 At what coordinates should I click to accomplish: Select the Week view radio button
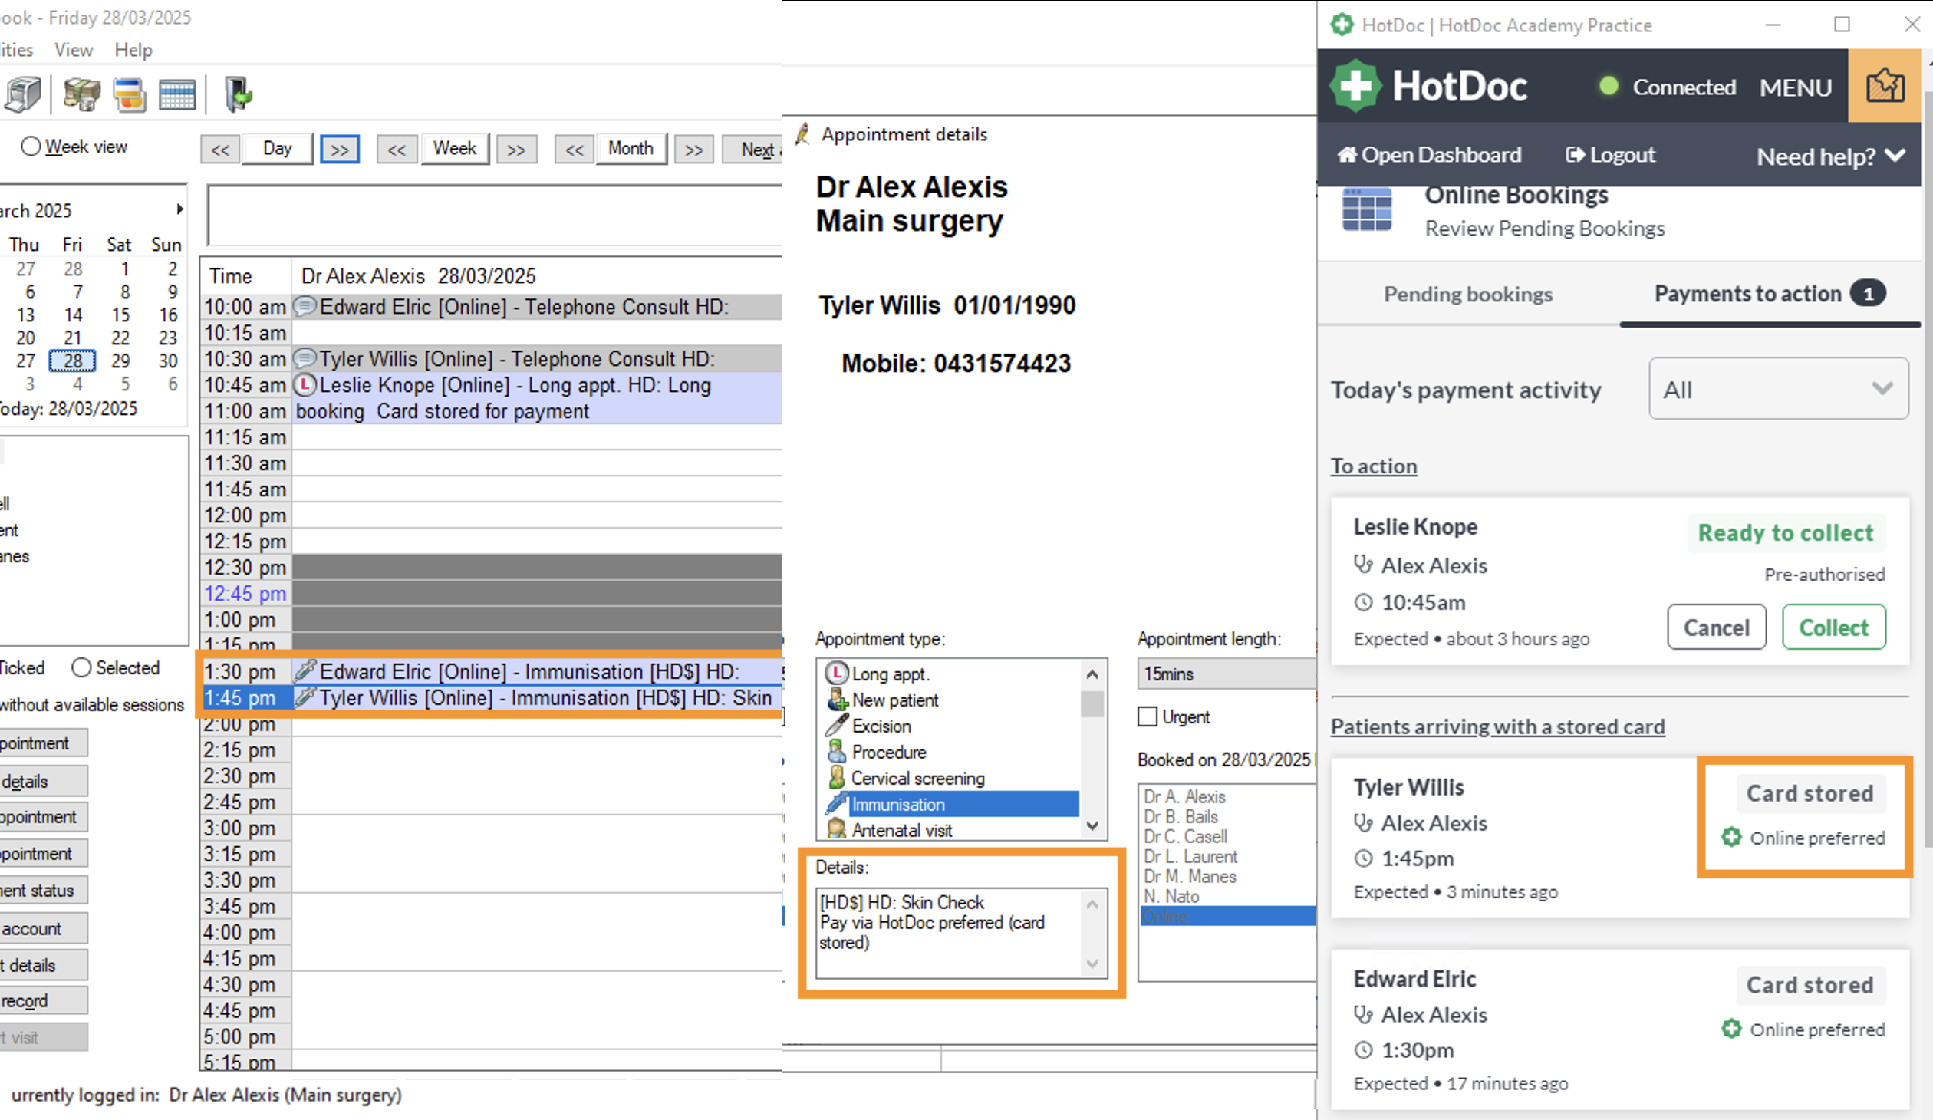coord(31,147)
